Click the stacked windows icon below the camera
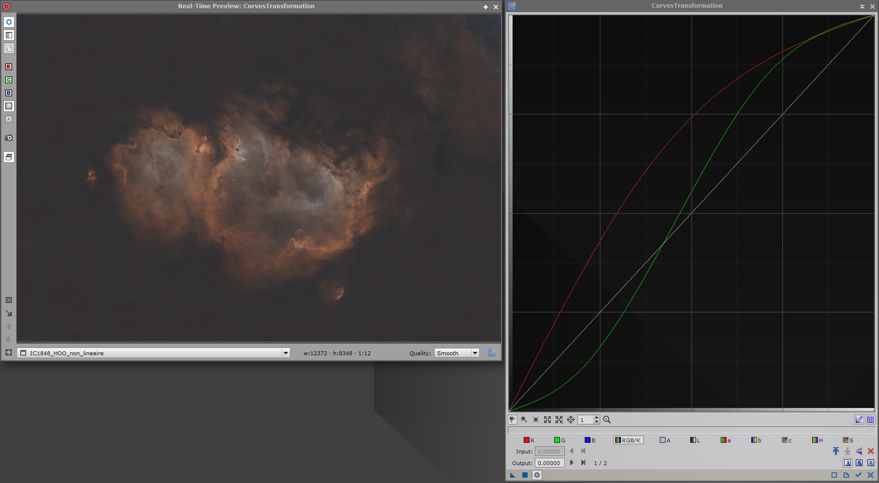The width and height of the screenshot is (879, 483). click(9, 157)
